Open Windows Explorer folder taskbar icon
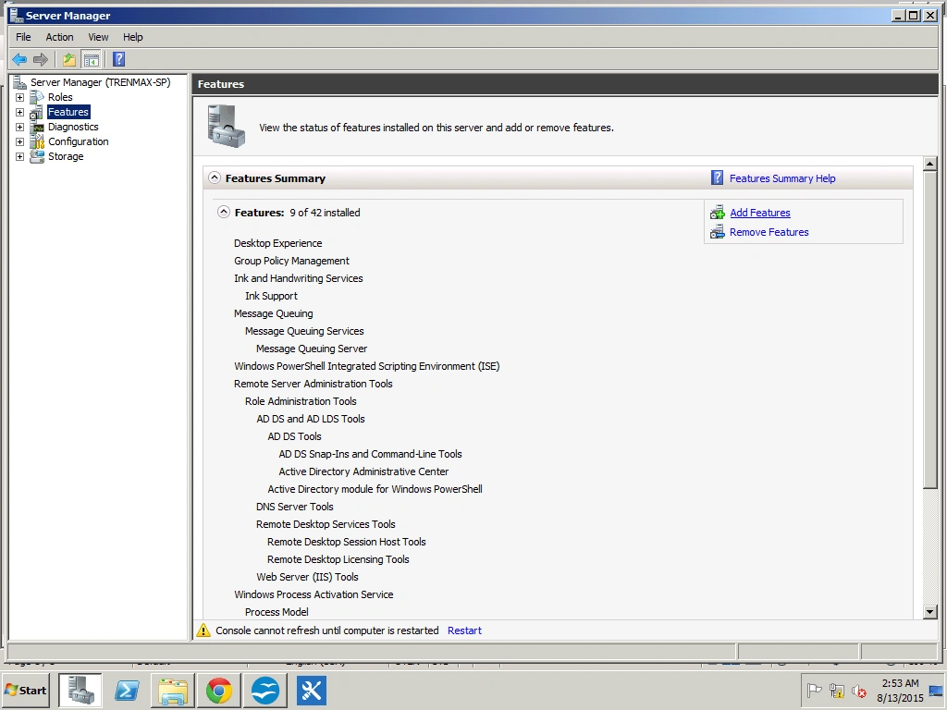The image size is (947, 710). pos(173,690)
